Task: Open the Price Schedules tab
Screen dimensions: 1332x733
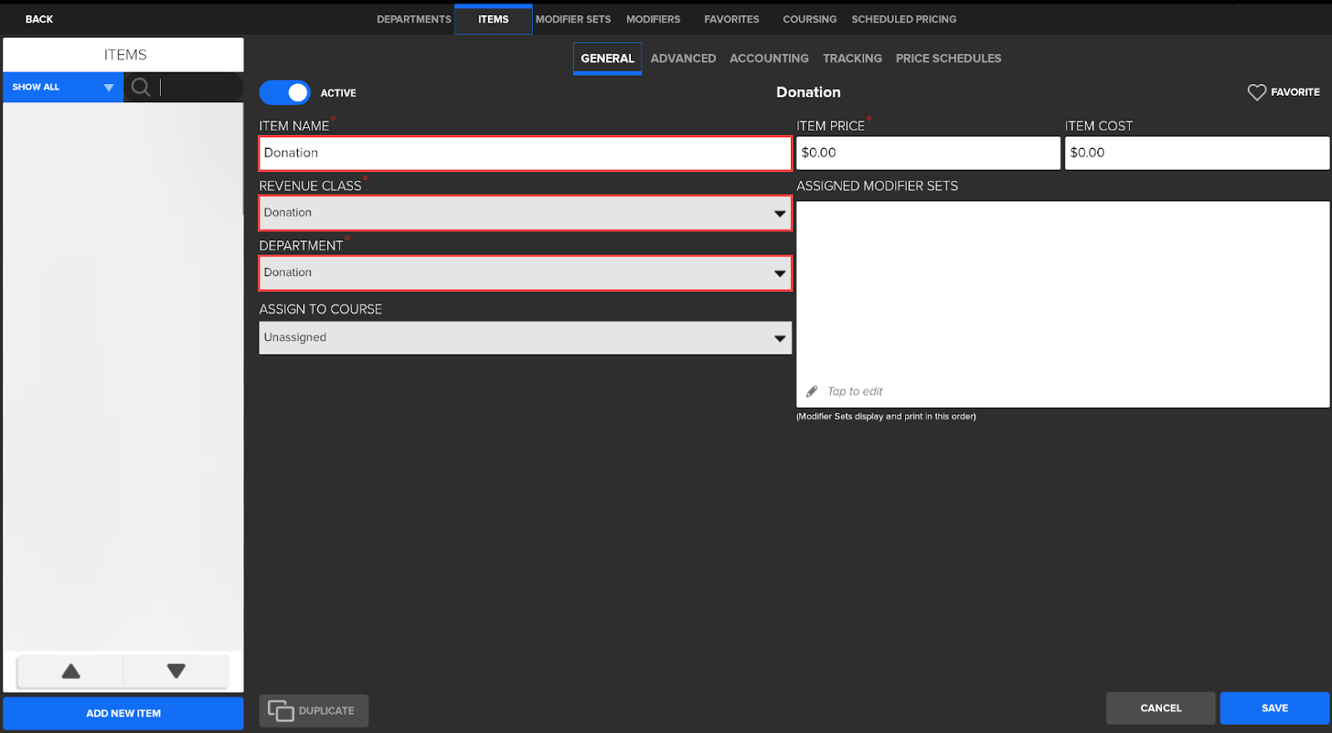Action: pos(948,58)
